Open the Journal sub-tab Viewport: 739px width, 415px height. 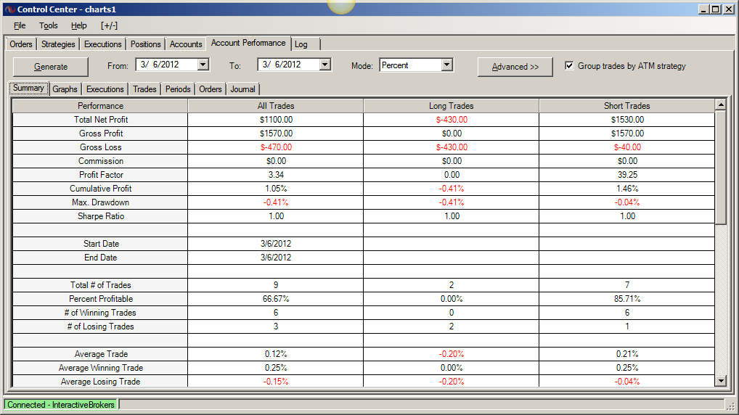tap(242, 89)
